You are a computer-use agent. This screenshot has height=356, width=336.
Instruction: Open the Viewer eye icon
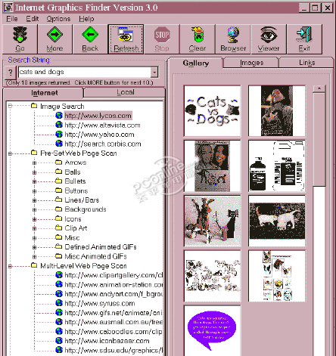pyautogui.click(x=269, y=35)
